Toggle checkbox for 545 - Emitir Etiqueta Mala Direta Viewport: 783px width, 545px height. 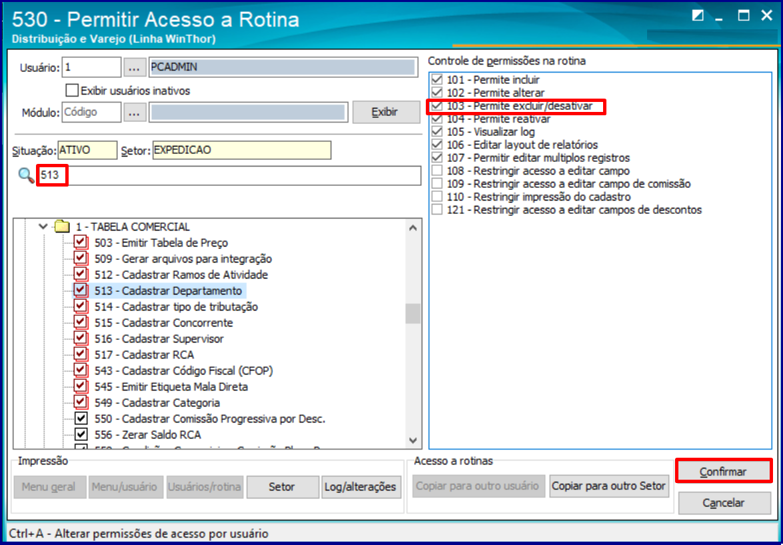(x=81, y=387)
